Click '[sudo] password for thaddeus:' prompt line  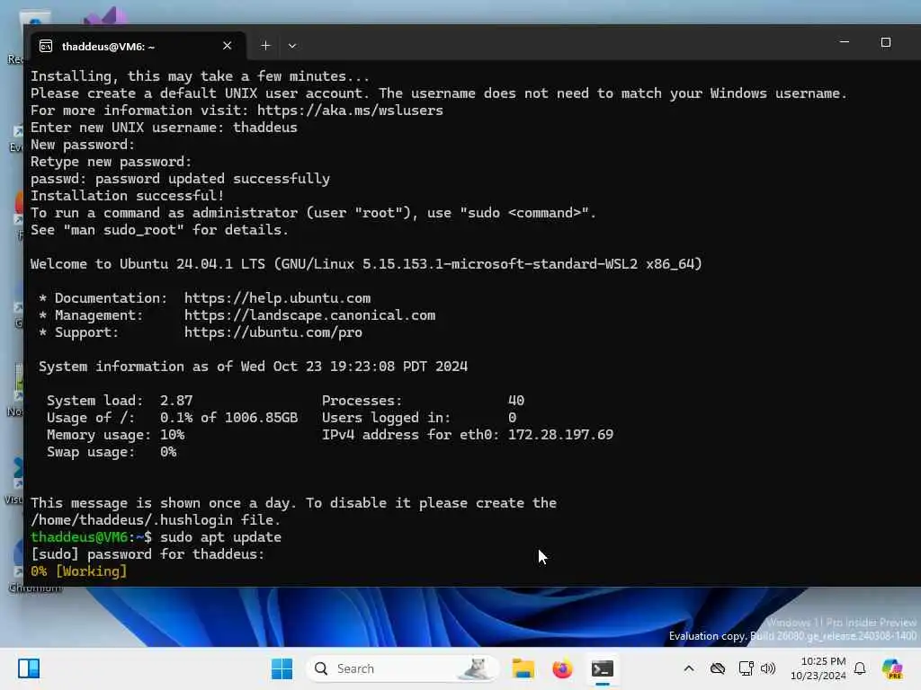coord(148,554)
